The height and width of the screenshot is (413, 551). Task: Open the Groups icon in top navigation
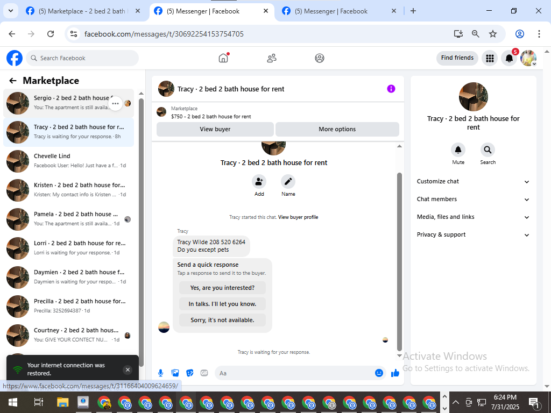[x=320, y=58]
